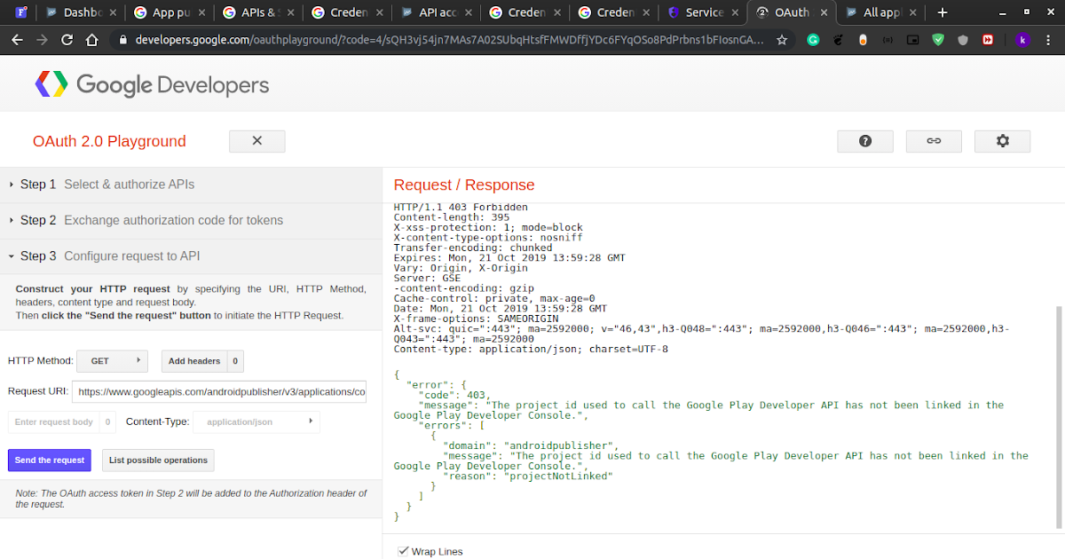This screenshot has height=559, width=1065.
Task: Click the browser forward arrow
Action: point(42,40)
